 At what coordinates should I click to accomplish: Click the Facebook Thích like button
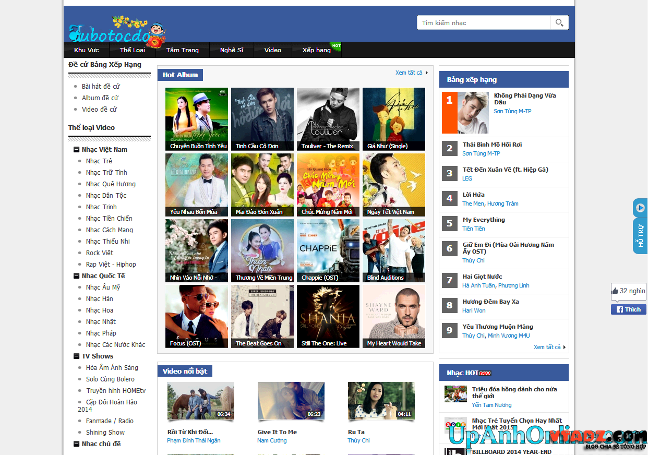click(629, 309)
